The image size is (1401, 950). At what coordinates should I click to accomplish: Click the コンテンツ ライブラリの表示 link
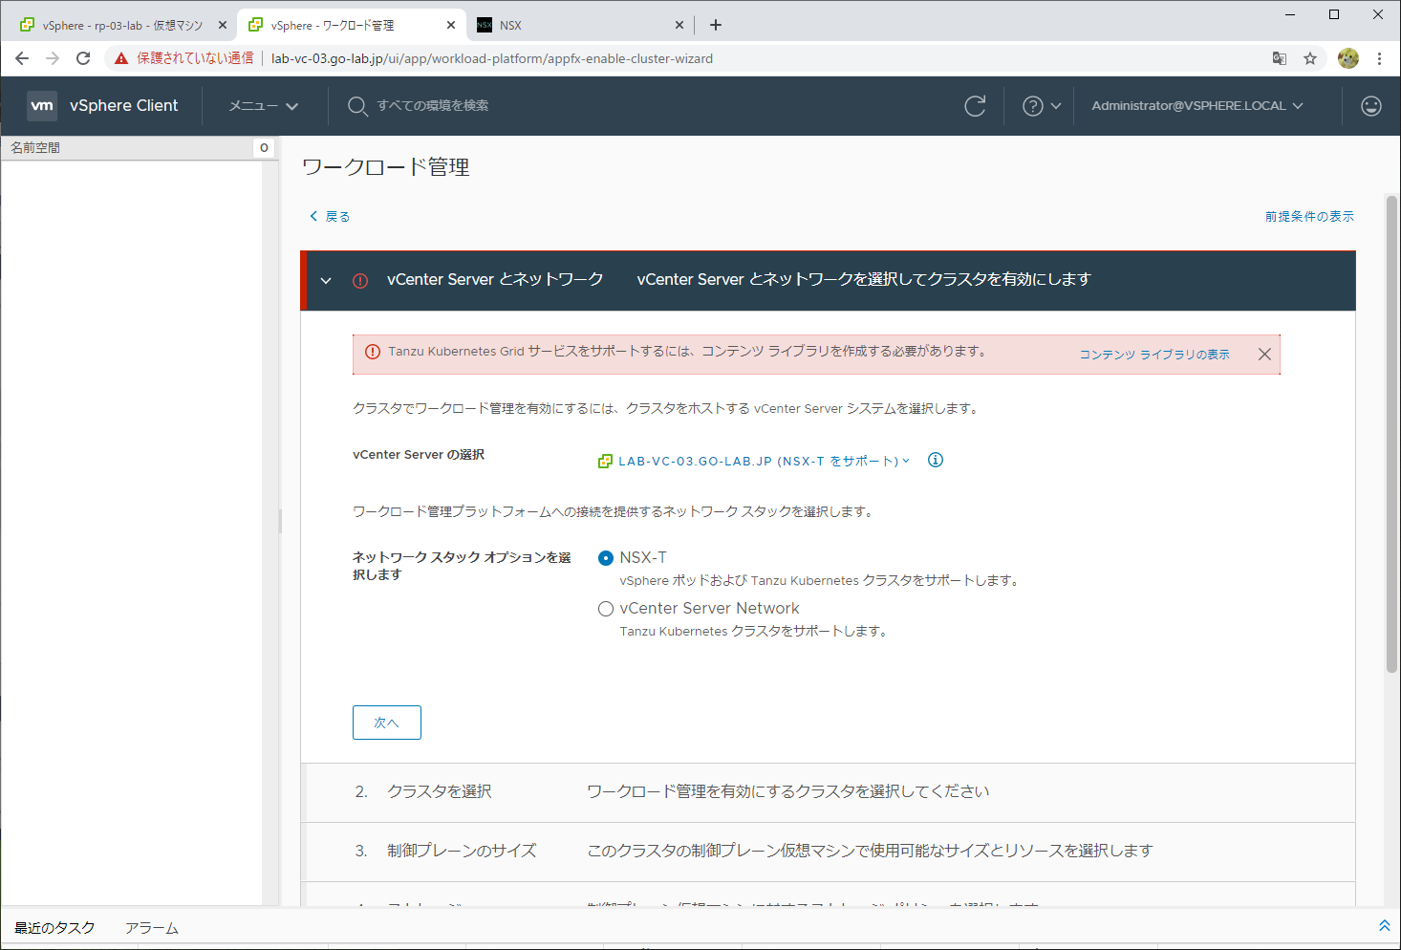pyautogui.click(x=1154, y=355)
